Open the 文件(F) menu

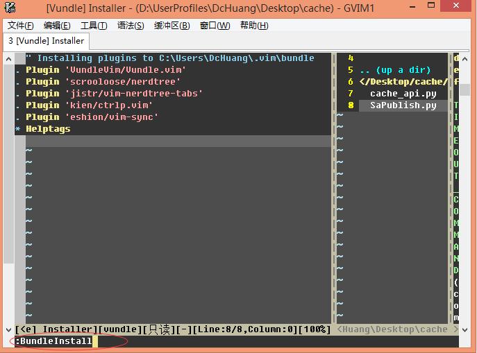point(21,26)
